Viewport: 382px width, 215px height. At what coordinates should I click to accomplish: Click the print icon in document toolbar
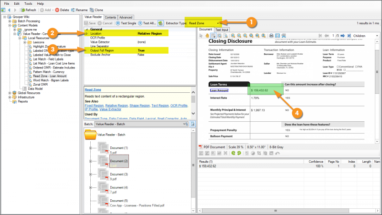[x=271, y=36]
